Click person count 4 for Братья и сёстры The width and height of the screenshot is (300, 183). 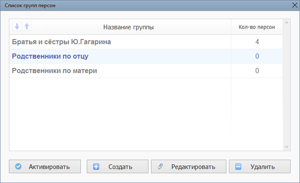257,42
